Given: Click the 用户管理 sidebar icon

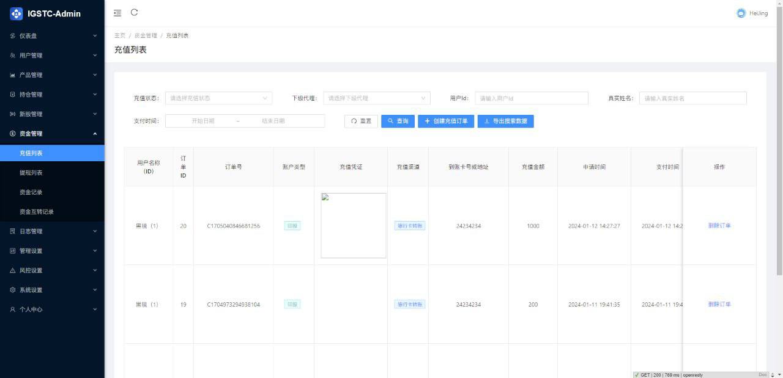Looking at the screenshot, I should (13, 56).
